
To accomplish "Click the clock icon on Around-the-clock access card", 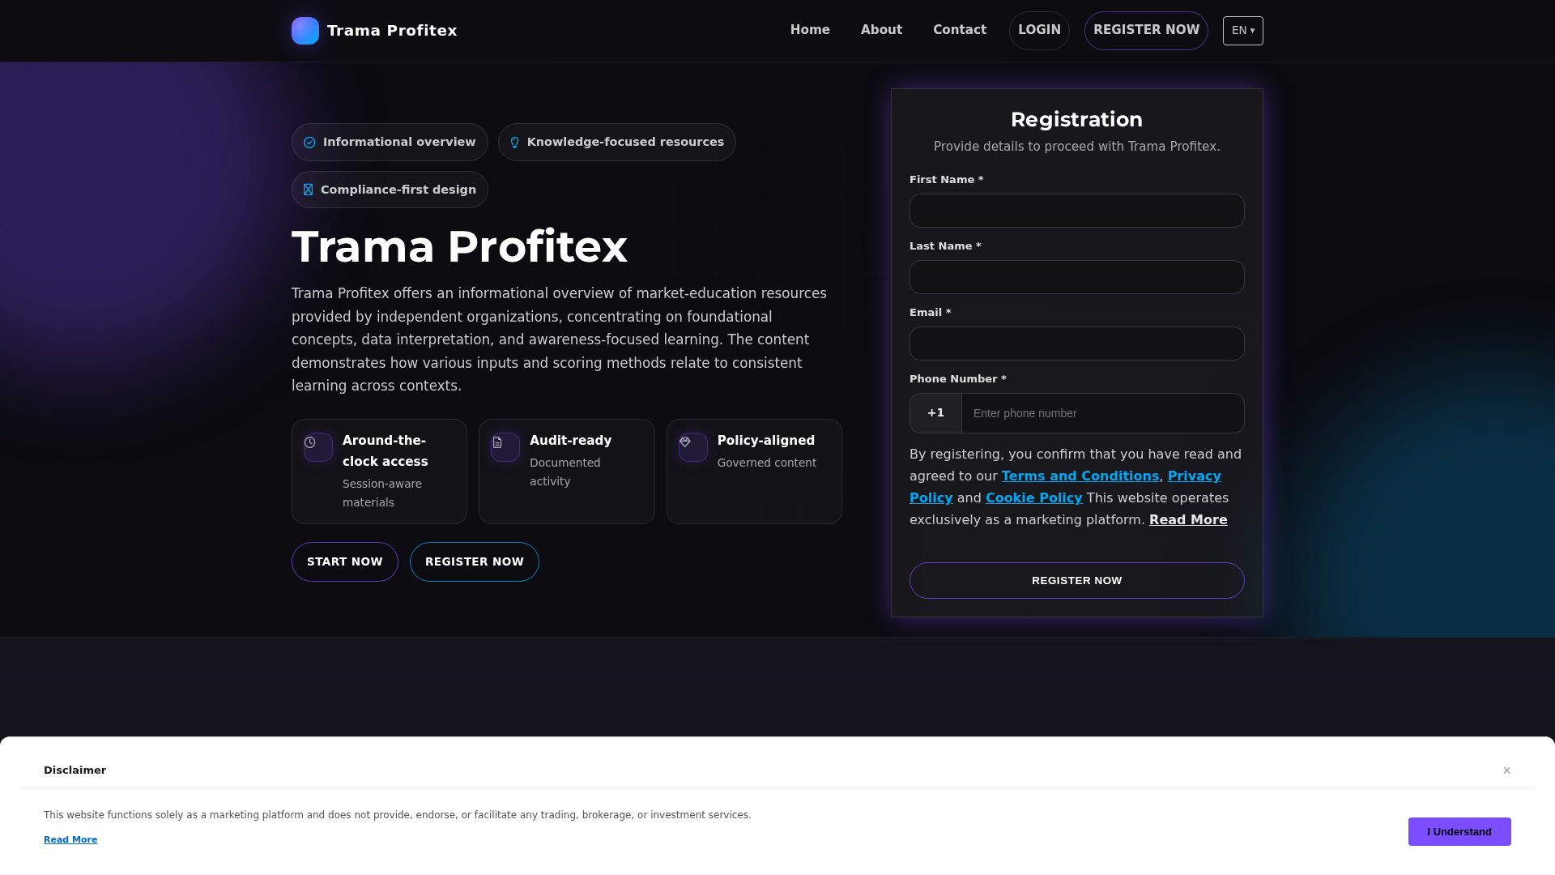I will pyautogui.click(x=310, y=442).
